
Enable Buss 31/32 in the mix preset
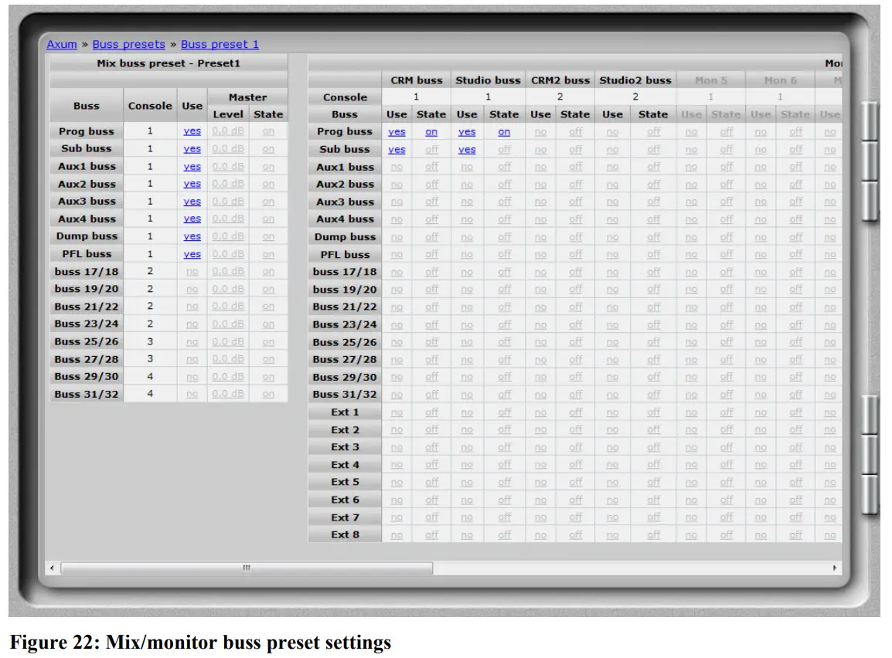(191, 394)
